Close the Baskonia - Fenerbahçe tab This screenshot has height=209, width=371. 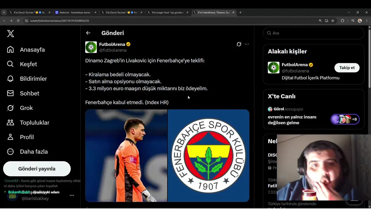(95, 12)
